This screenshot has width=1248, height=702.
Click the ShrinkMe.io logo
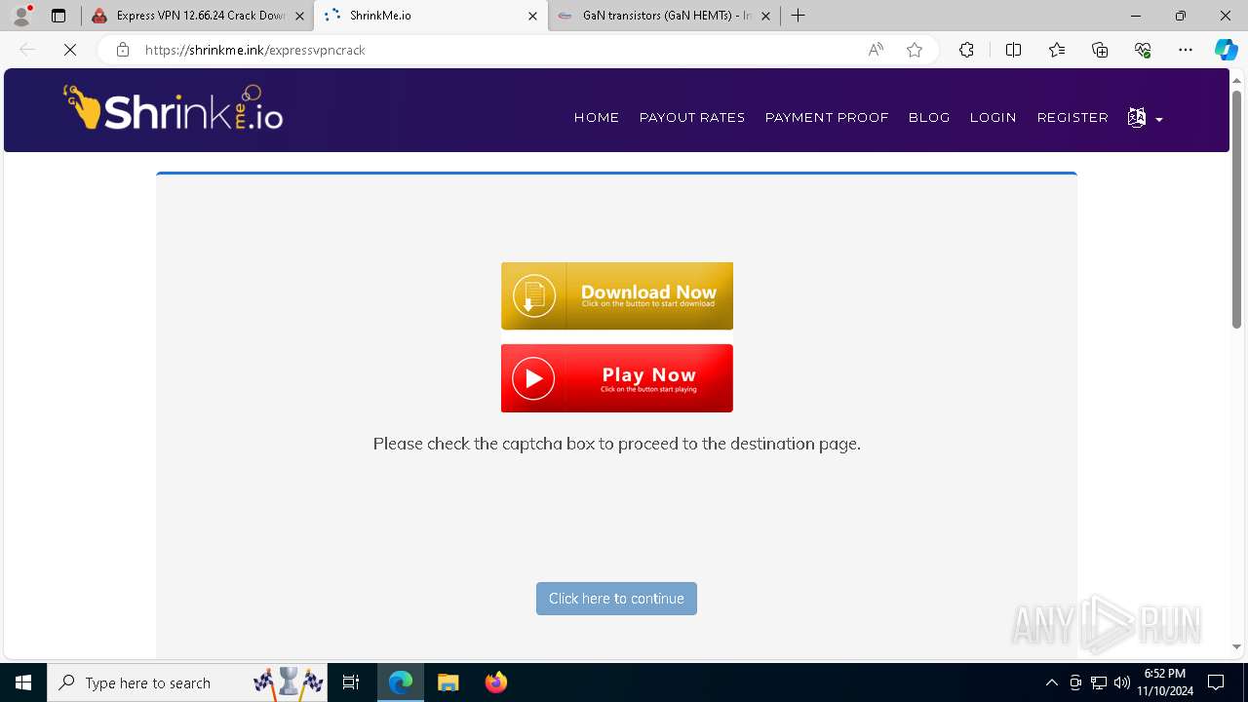pos(174,108)
